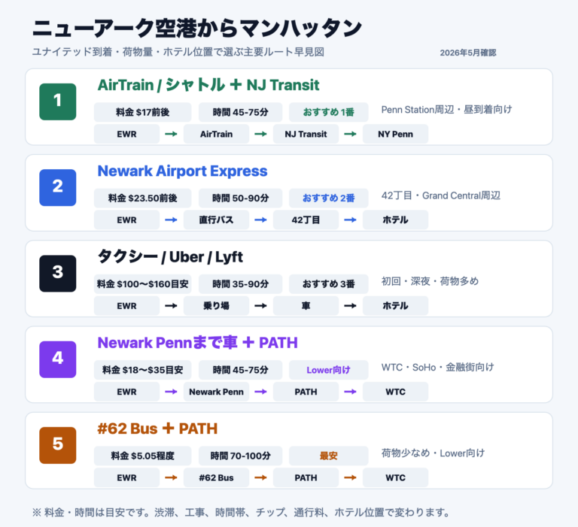
Task: Click the blue number 2 badge
Action: coord(57,187)
